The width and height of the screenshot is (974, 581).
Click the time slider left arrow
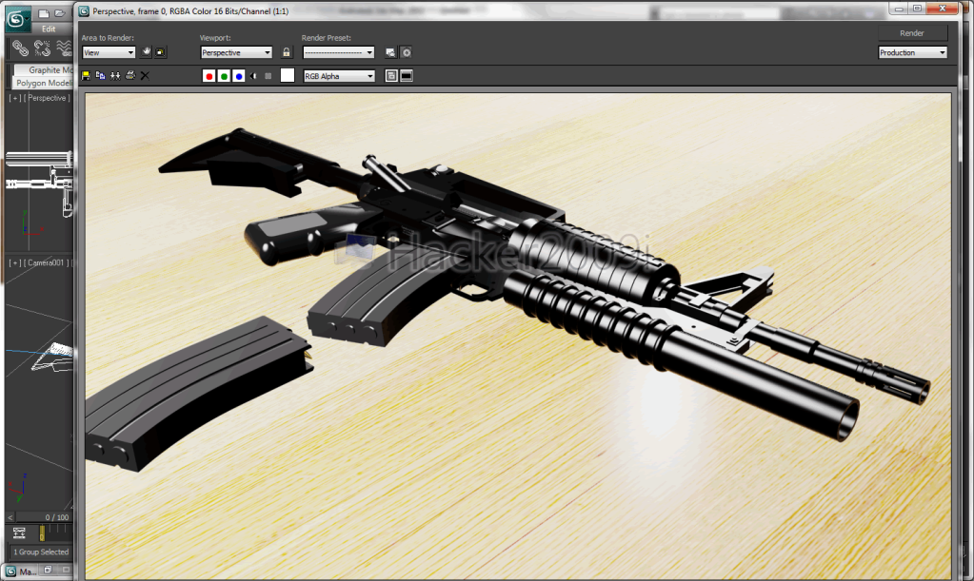[x=10, y=517]
